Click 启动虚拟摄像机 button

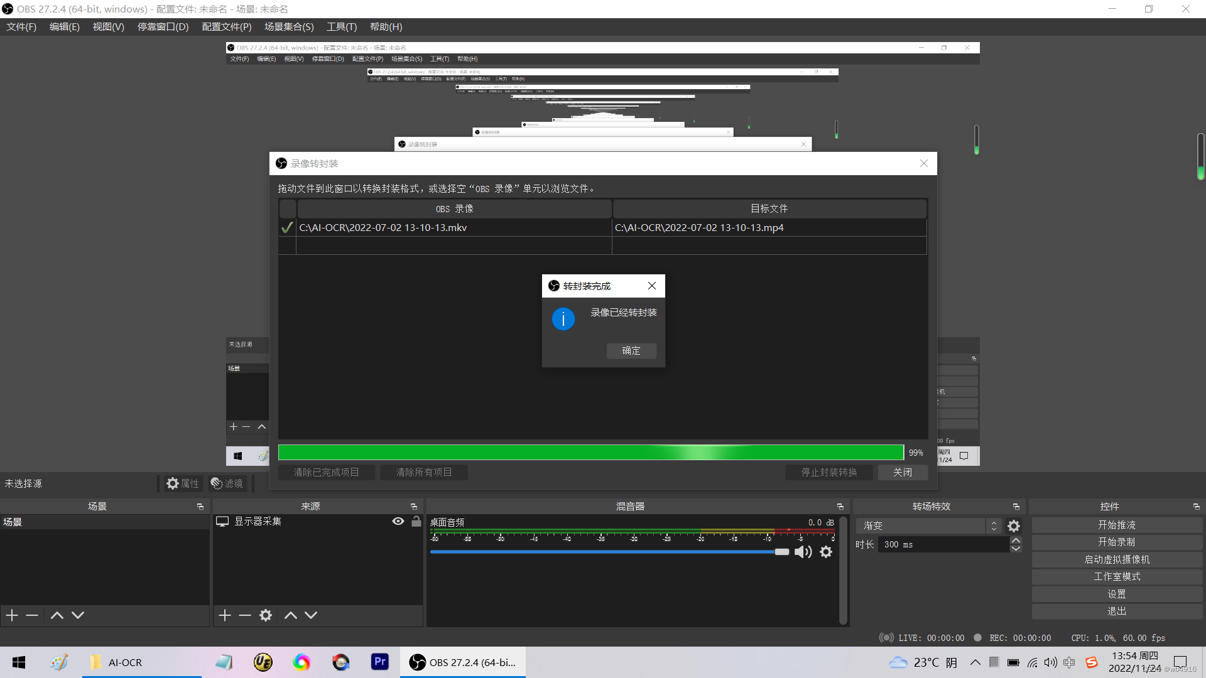1117,559
